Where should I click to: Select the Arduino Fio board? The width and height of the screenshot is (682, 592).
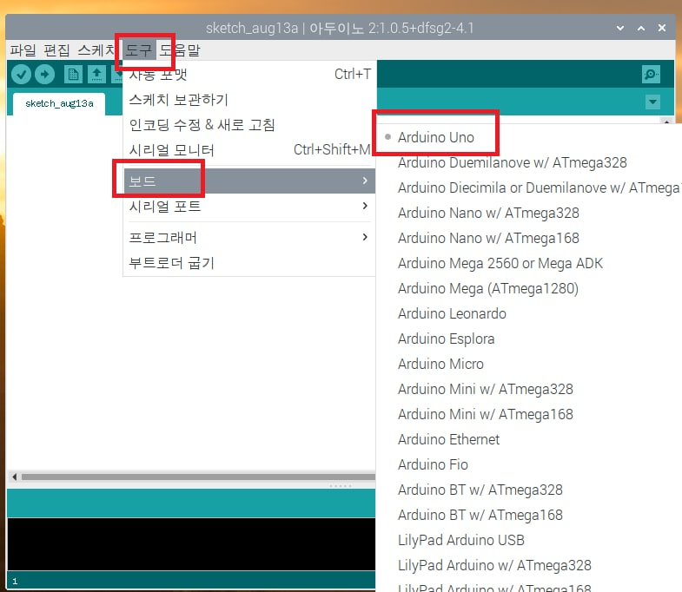529,464
